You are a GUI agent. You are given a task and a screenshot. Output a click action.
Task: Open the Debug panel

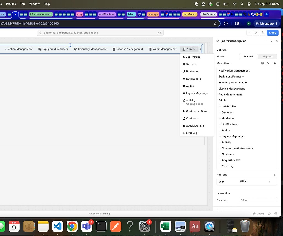pyautogui.click(x=258, y=214)
